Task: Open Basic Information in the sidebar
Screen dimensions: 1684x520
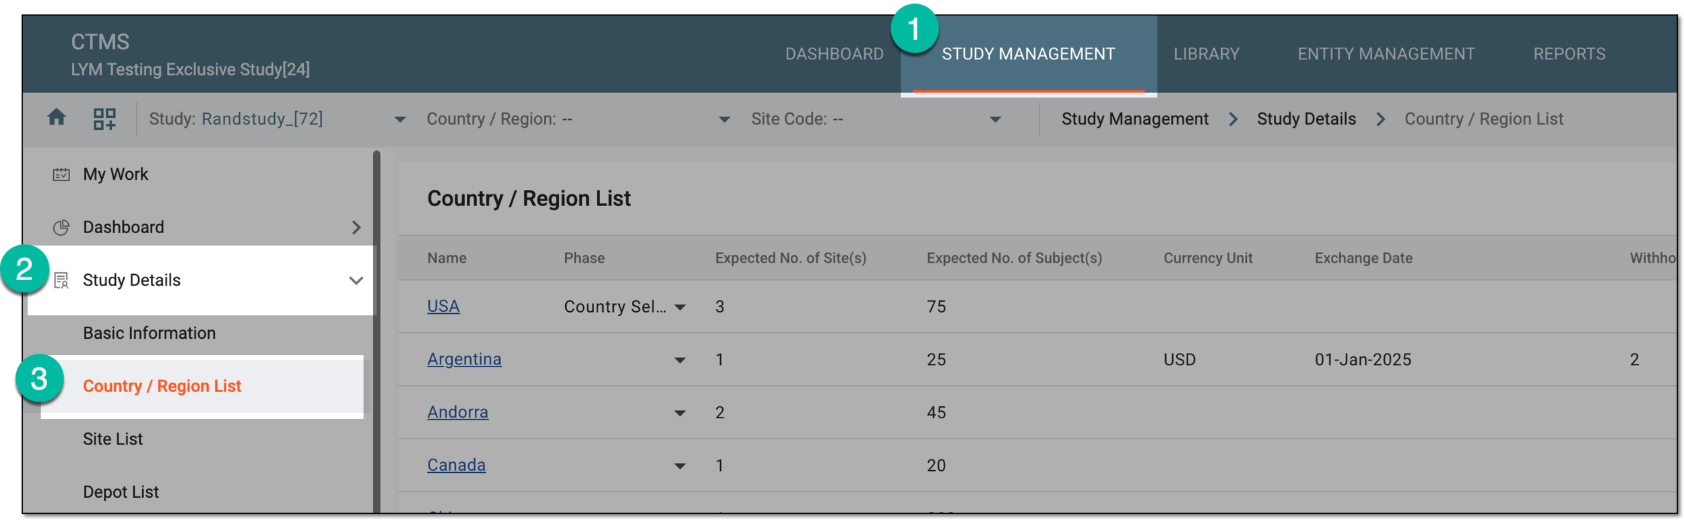Action: (x=149, y=333)
